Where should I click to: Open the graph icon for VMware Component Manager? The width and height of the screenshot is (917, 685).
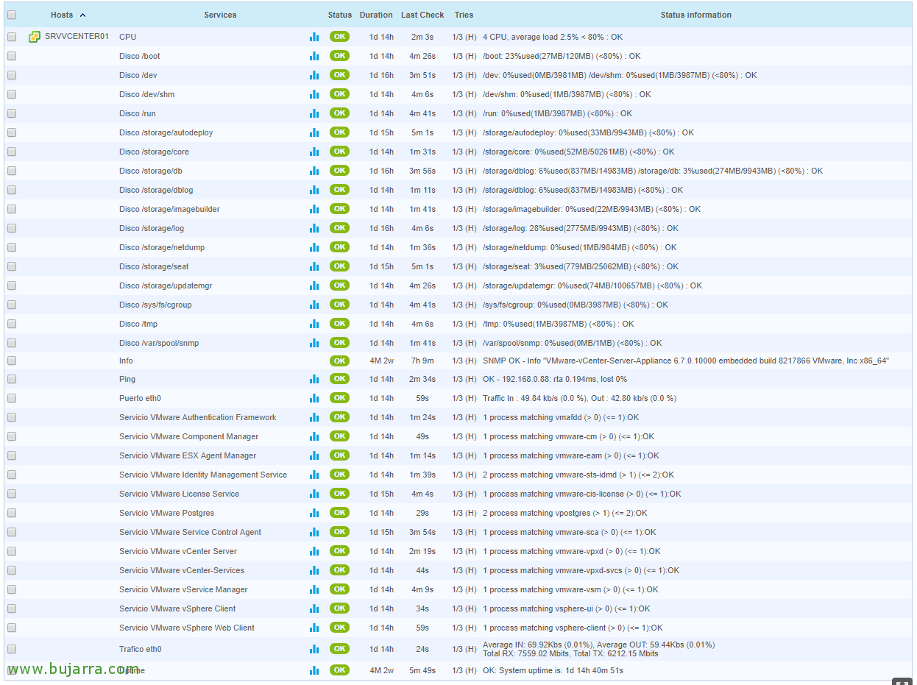point(314,436)
